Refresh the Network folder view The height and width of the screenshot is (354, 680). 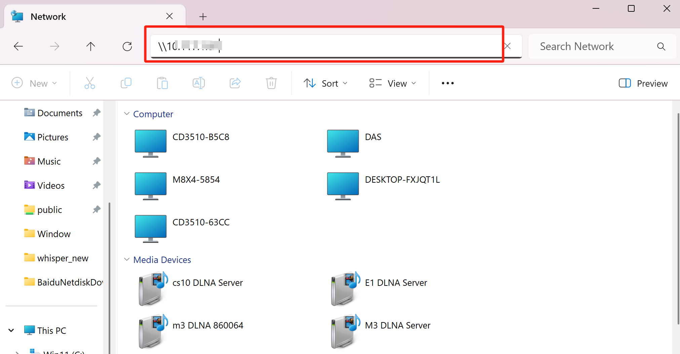click(127, 46)
